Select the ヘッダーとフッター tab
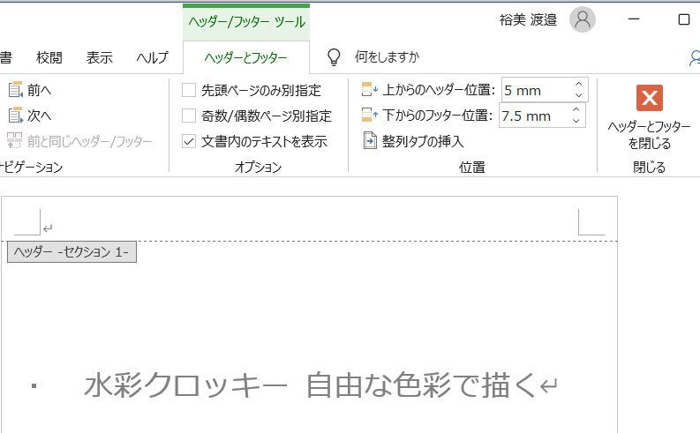The width and height of the screenshot is (700, 433). 246,57
